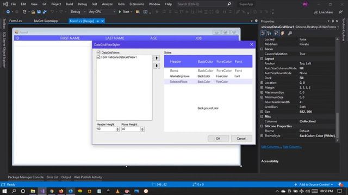Click the Start debugging play icon

coord(120,12)
